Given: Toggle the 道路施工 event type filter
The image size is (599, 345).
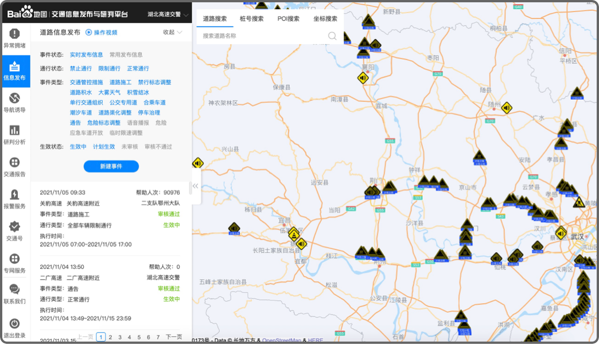Looking at the screenshot, I should coord(120,83).
